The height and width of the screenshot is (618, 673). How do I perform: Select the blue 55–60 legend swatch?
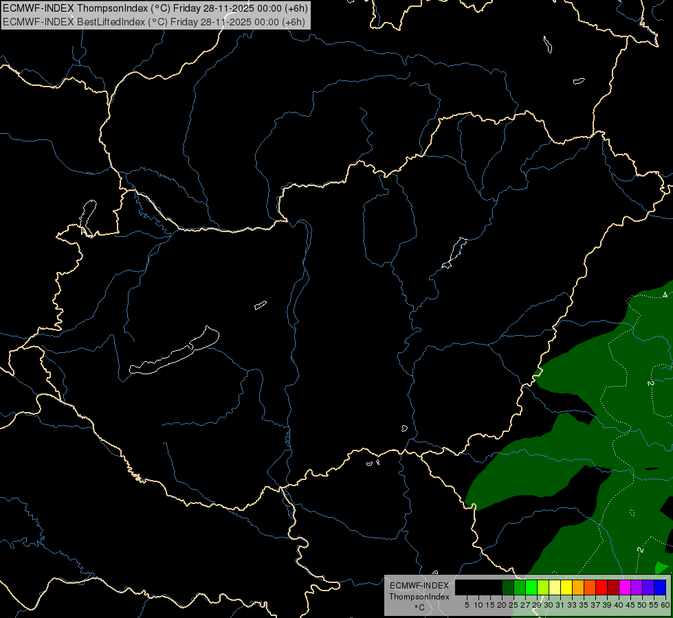(660, 587)
